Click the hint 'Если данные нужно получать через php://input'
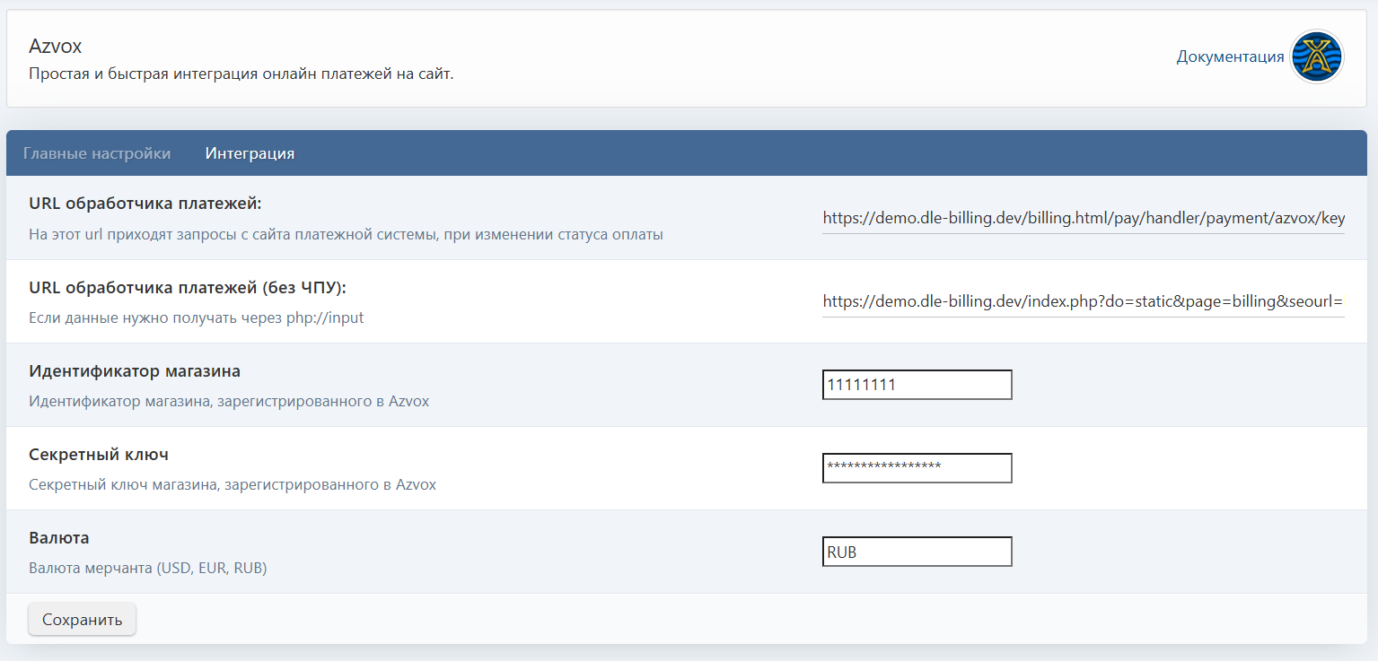Screen dimensions: 1378x661 (197, 317)
